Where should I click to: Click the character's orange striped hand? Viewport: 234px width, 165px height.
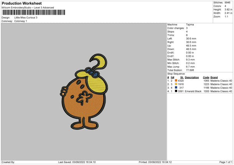64,91
